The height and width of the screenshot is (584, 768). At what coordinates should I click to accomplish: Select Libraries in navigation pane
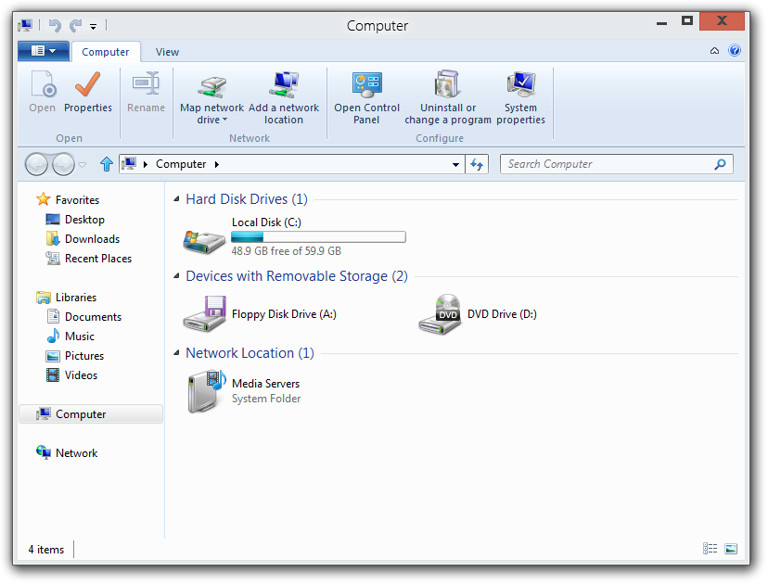coord(66,298)
